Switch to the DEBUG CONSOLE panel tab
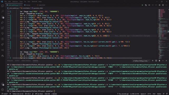This screenshot has width=169, height=95. point(26,61)
